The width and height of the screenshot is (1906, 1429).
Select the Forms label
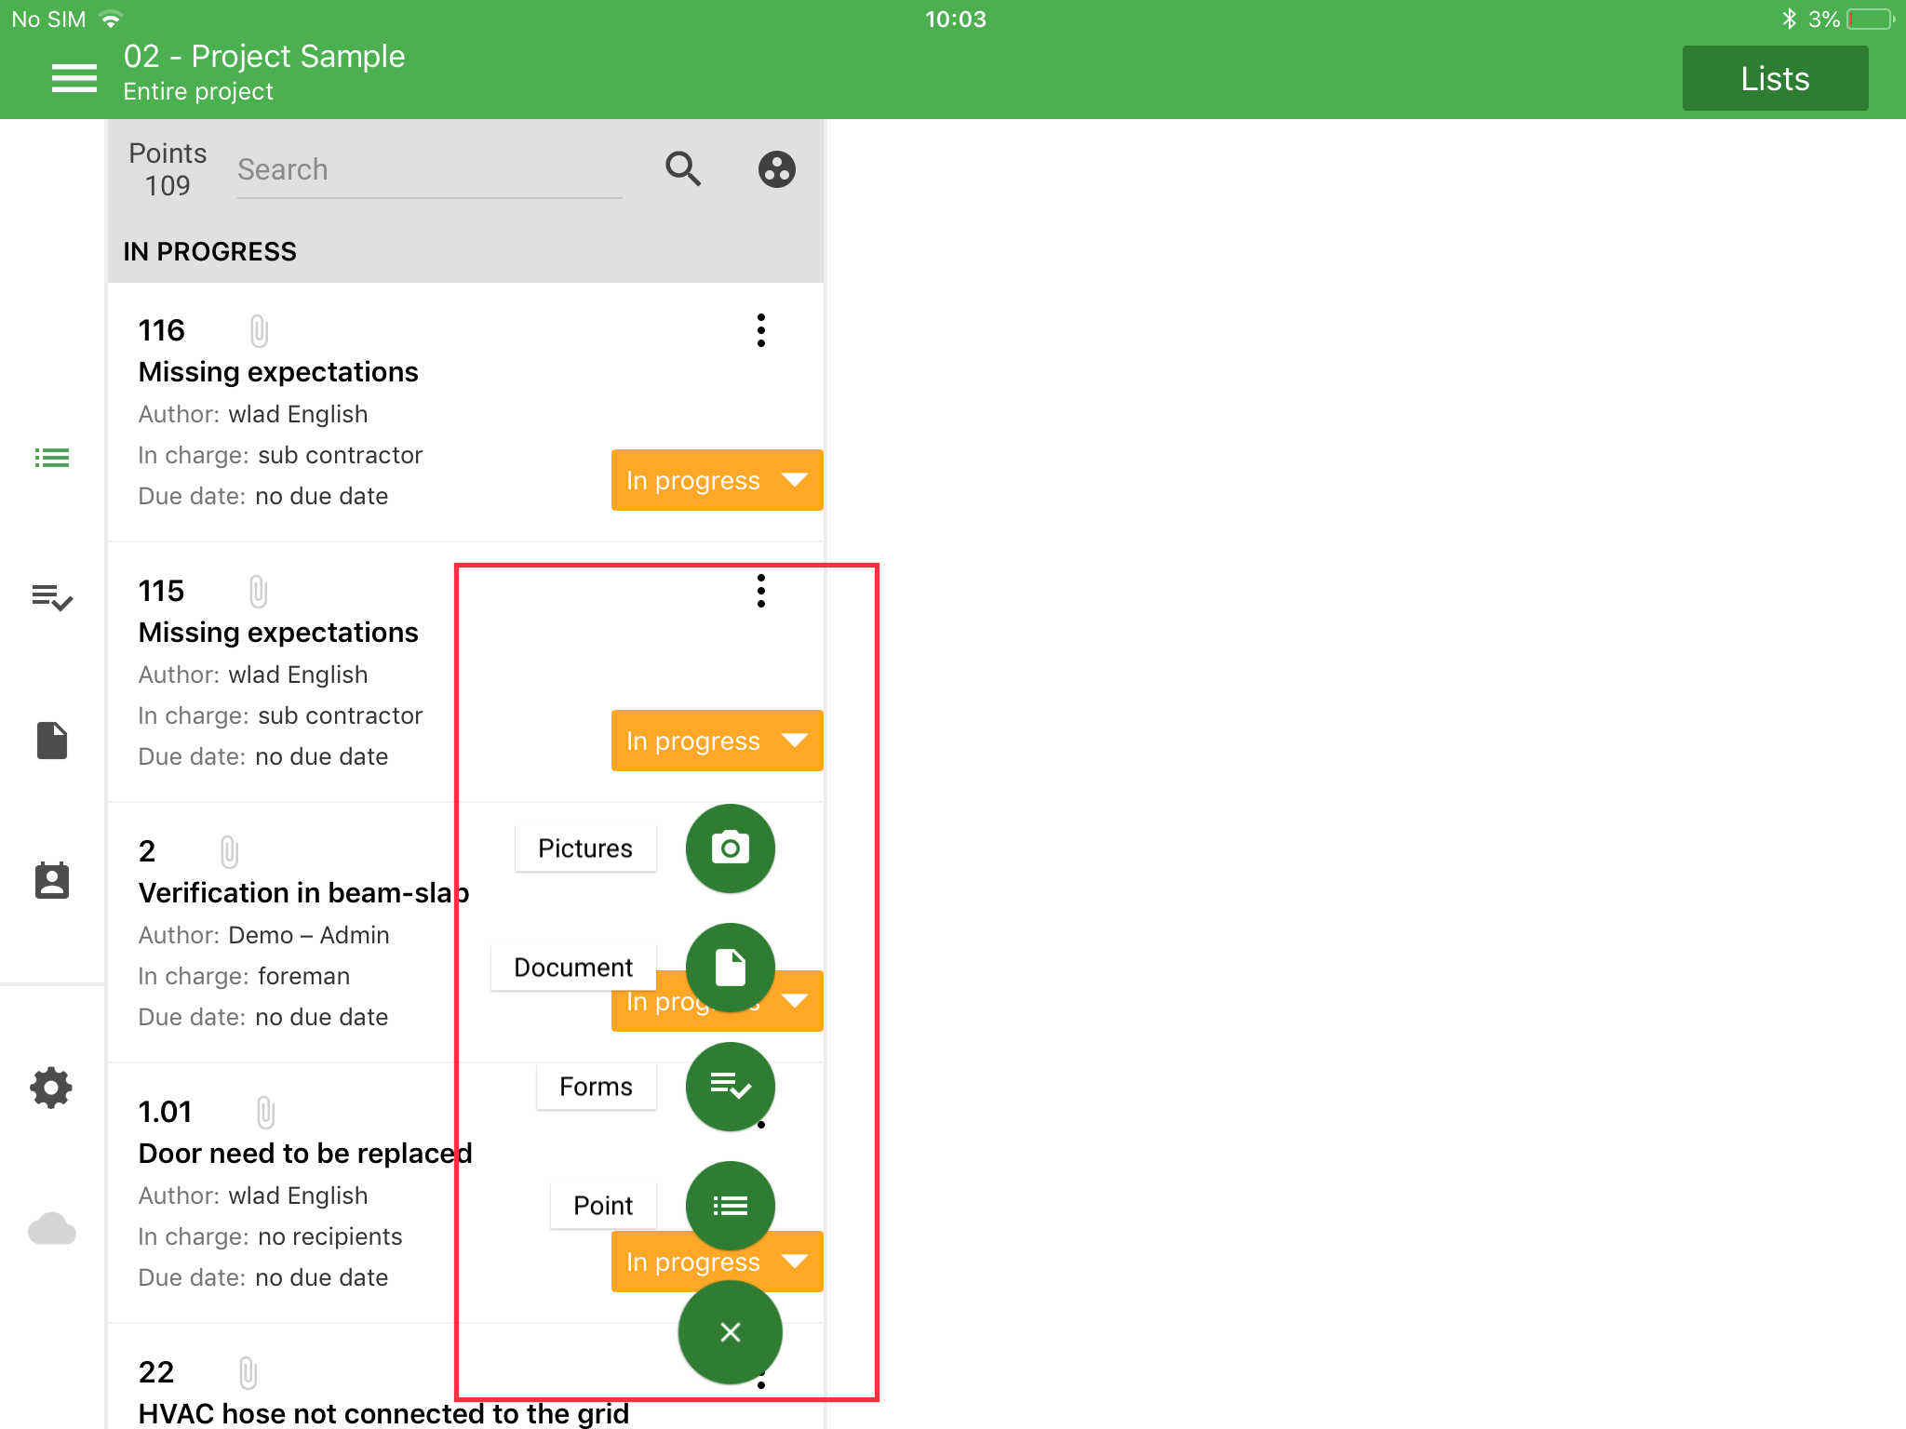point(597,1087)
